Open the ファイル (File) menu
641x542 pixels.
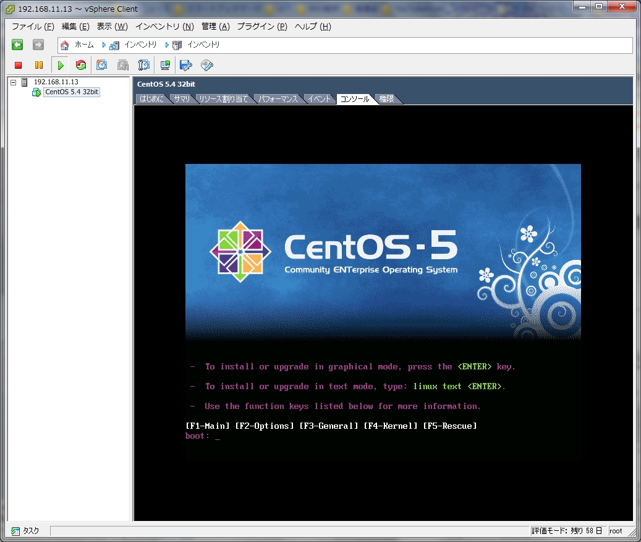click(x=33, y=27)
